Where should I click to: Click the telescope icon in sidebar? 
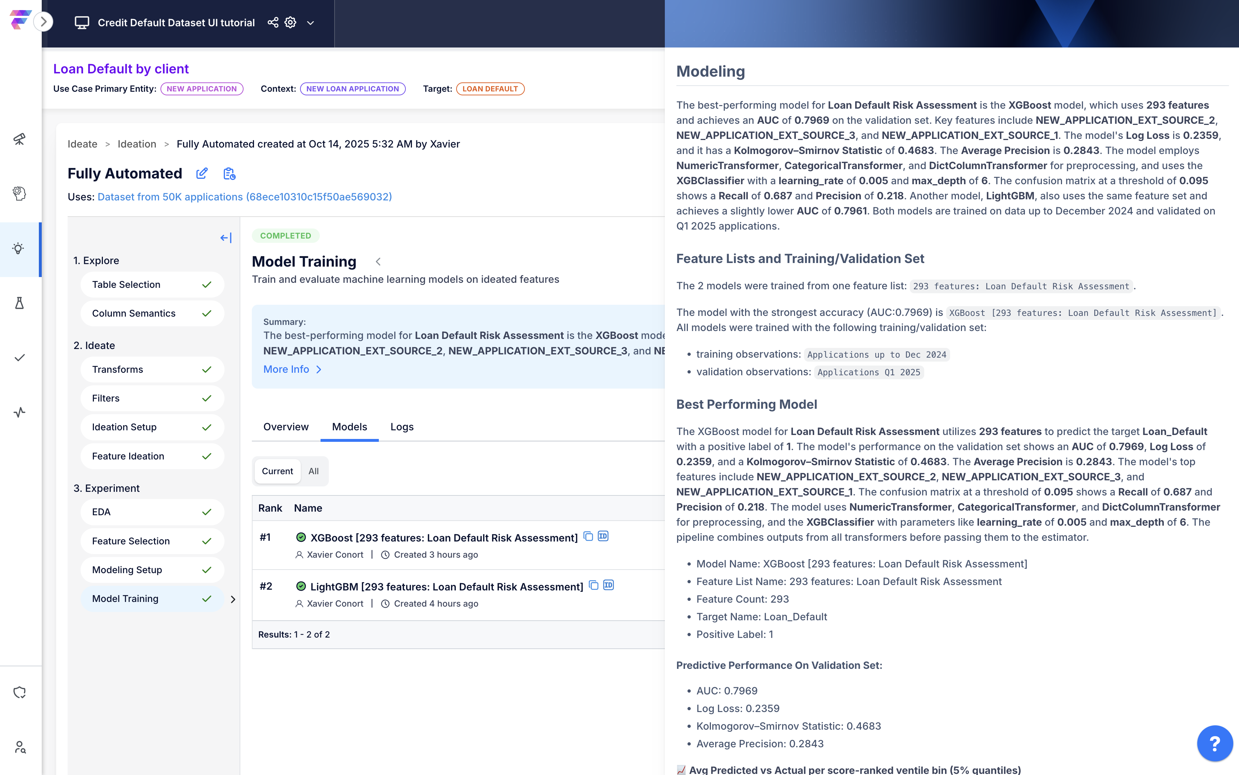[19, 139]
